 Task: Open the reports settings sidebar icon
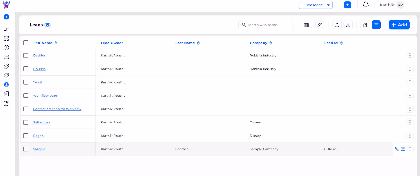[7, 103]
